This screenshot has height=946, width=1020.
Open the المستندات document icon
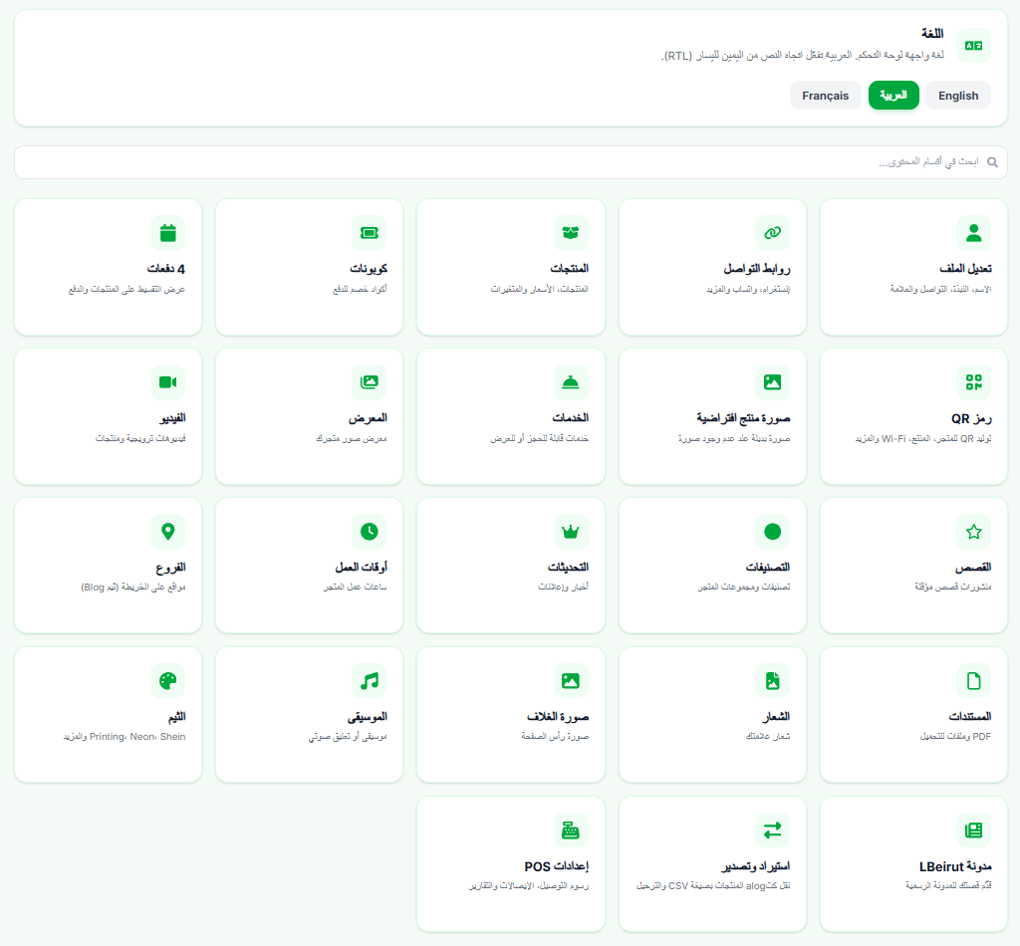point(973,681)
